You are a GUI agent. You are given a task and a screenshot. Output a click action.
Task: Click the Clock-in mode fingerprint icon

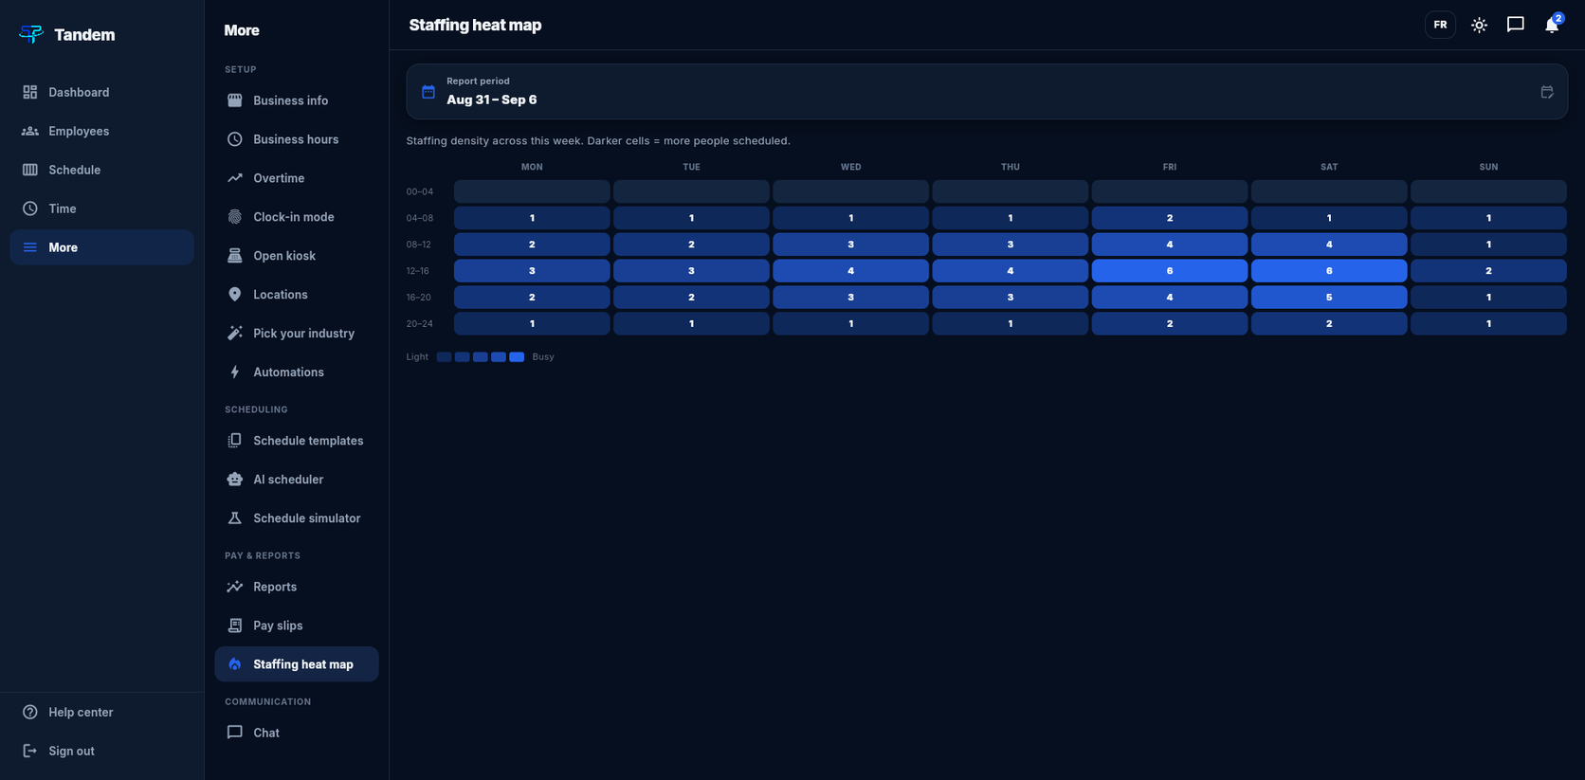point(235,217)
